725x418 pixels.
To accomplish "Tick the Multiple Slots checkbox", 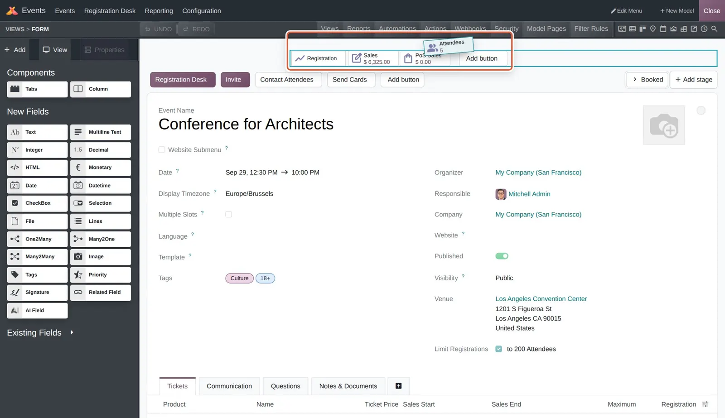I will (229, 214).
